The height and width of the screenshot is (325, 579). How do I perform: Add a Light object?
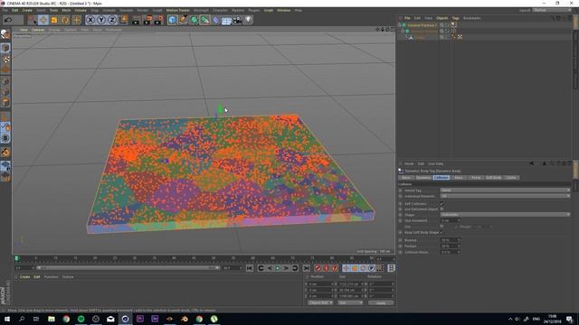[249, 20]
